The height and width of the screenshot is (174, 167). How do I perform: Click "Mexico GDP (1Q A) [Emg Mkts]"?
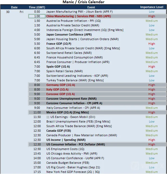67,112
